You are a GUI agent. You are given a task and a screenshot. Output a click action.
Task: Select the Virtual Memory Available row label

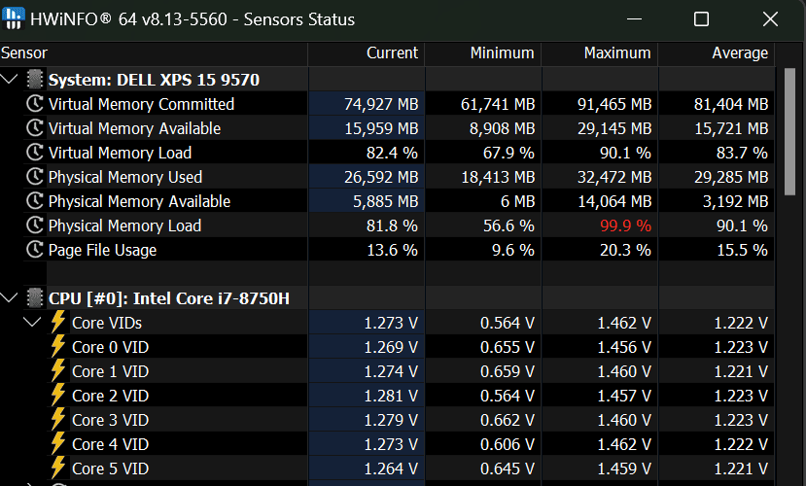135,128
